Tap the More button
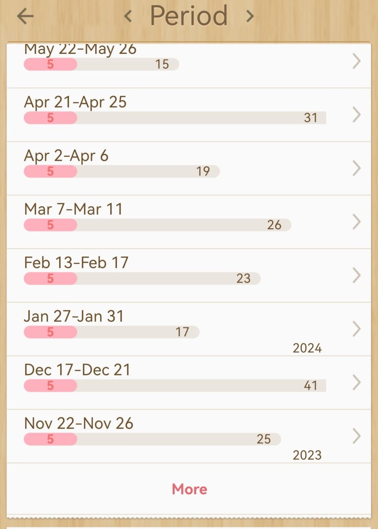This screenshot has width=378, height=529. tap(189, 489)
